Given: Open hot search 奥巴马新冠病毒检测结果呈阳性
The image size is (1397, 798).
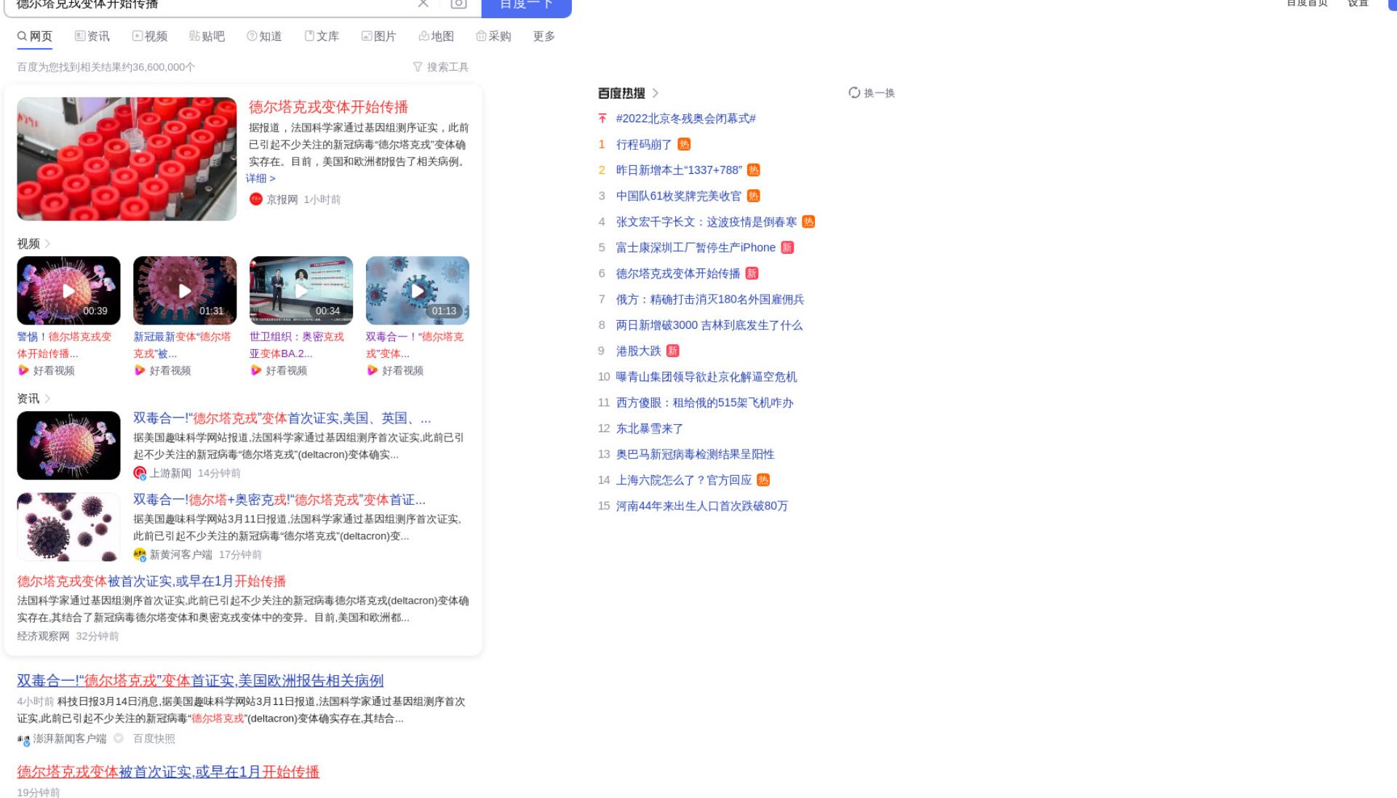Looking at the screenshot, I should point(696,454).
